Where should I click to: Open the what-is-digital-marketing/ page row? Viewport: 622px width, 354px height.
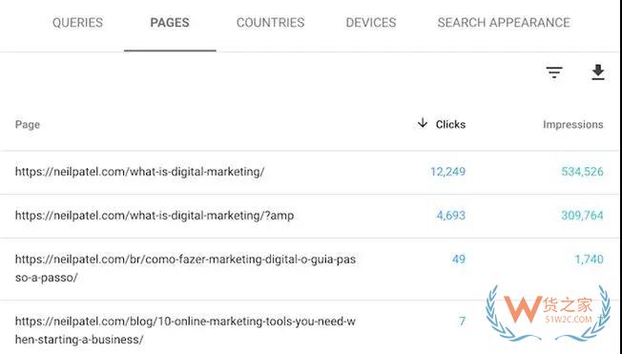point(309,172)
